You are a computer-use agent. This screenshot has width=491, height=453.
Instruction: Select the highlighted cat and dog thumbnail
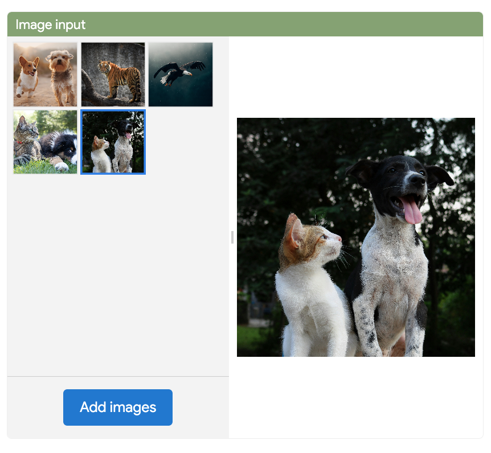(113, 142)
